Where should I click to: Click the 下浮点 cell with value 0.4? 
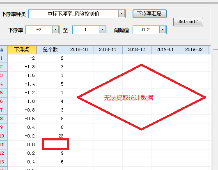click(x=22, y=162)
